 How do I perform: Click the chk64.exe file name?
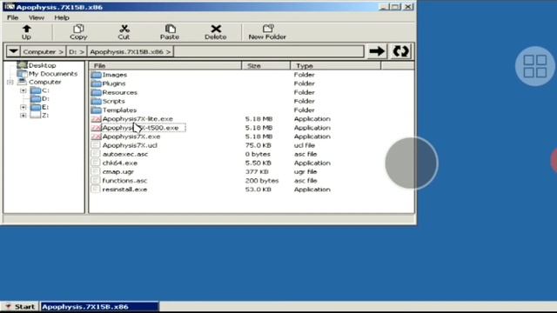pyautogui.click(x=120, y=163)
